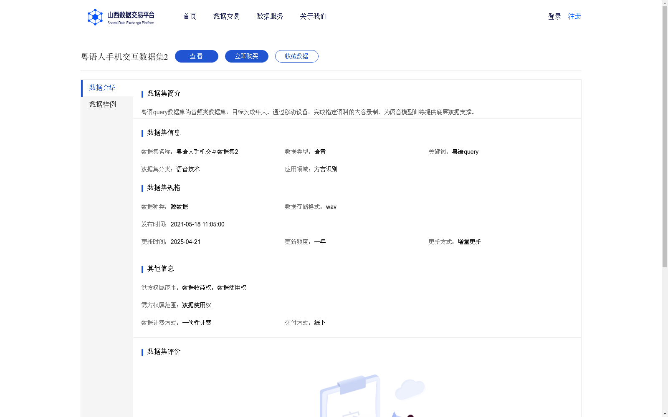The height and width of the screenshot is (417, 668).
Task: Click the Shanxi Data Exchange Platform logo
Action: coord(121,17)
